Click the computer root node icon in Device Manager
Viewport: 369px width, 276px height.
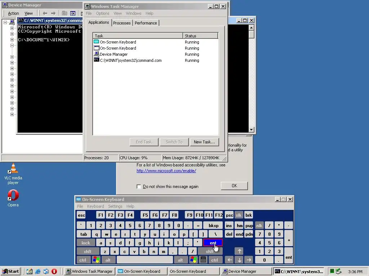[x=12, y=23]
